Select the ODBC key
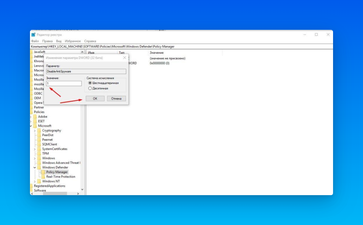The width and height of the screenshot is (363, 225). tap(38, 93)
